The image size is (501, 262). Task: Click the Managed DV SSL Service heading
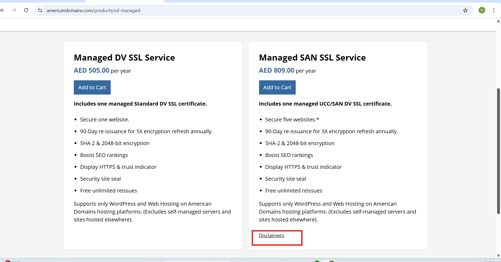(x=124, y=58)
